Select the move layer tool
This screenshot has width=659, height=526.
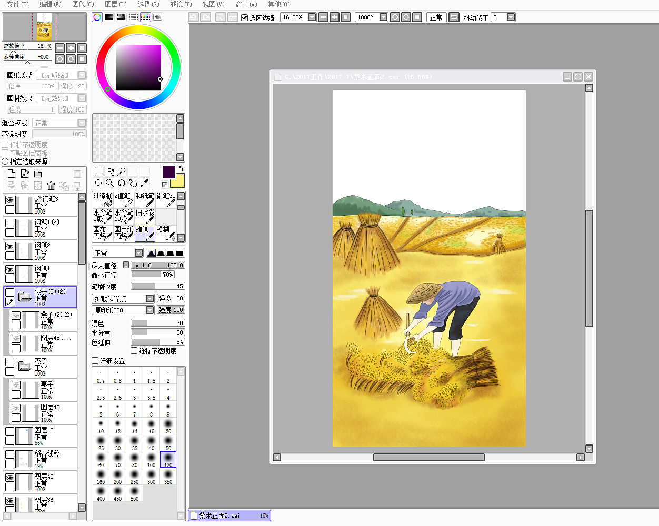[x=98, y=183]
